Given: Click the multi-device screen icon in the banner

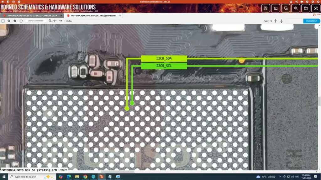Looking at the screenshot, I should 286,8.
